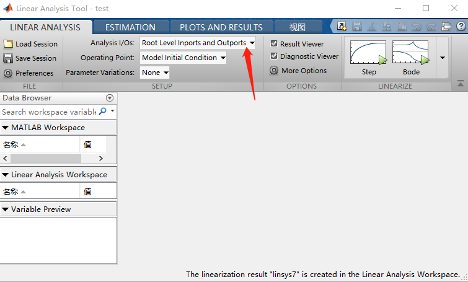Generate a Bode plot
The height and width of the screenshot is (282, 468).
pos(411,58)
